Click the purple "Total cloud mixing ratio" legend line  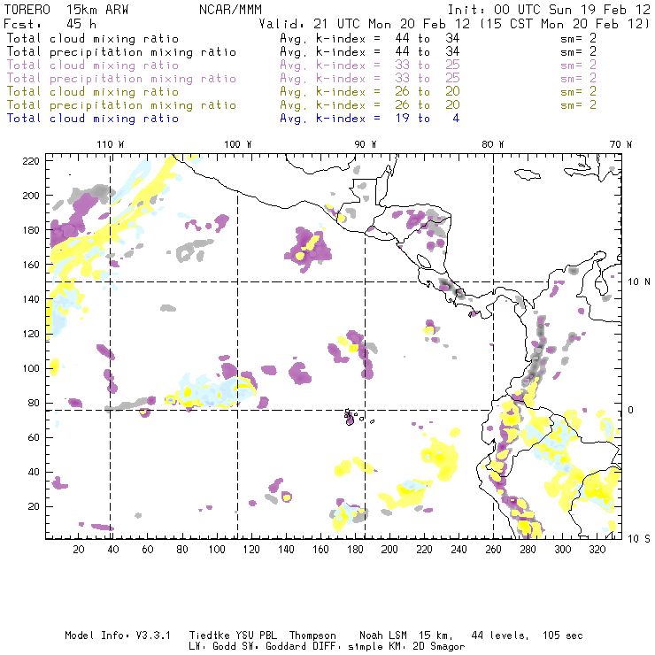click(x=93, y=65)
